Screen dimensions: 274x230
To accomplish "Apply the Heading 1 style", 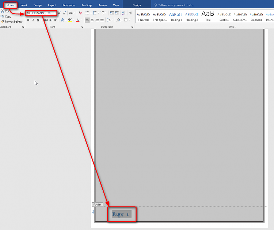I will pyautogui.click(x=176, y=17).
